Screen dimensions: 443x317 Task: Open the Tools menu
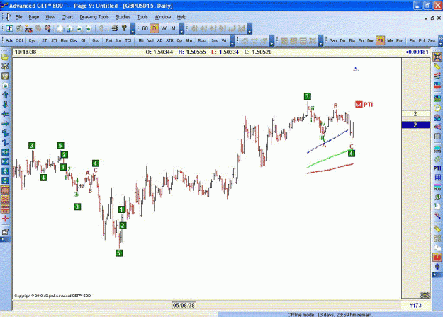142,17
